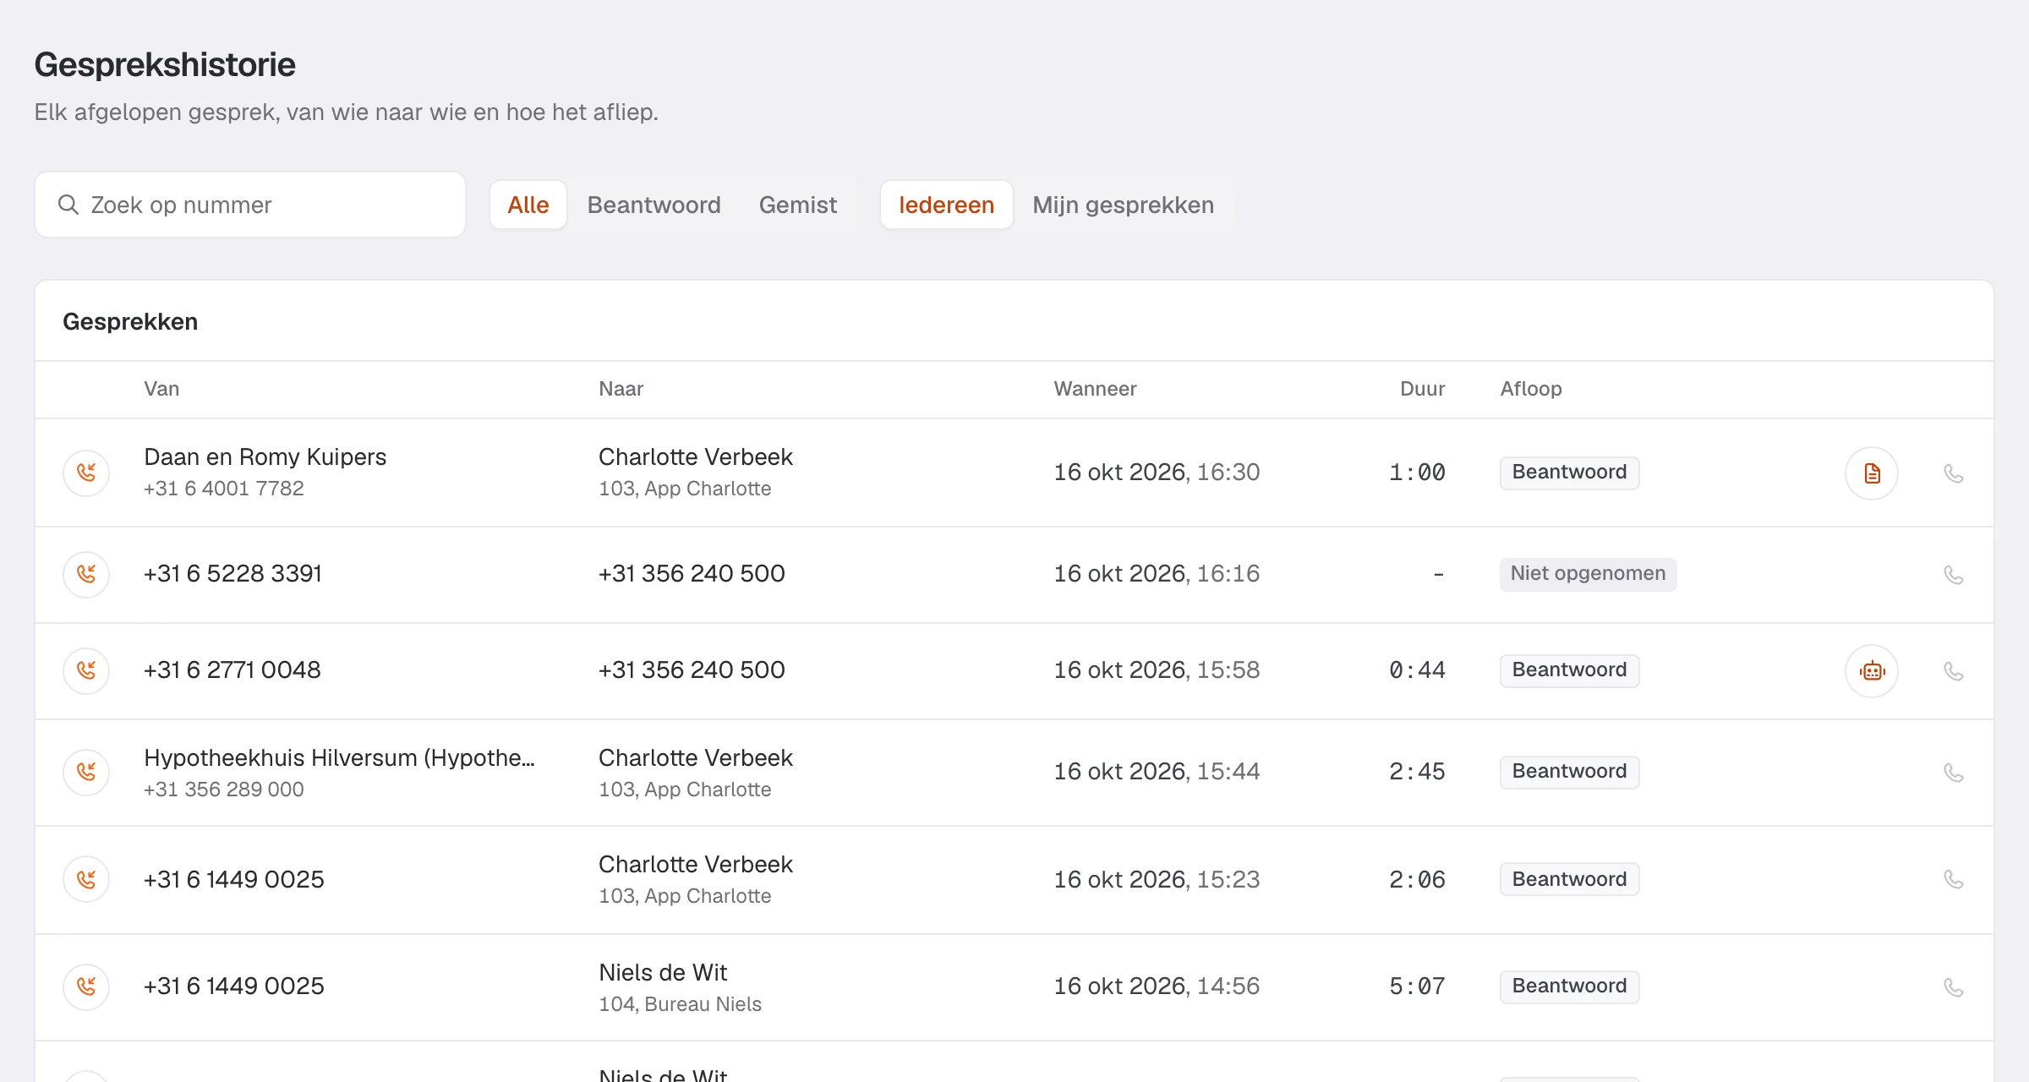
Task: Filter calls by Beantwoord
Action: (654, 205)
